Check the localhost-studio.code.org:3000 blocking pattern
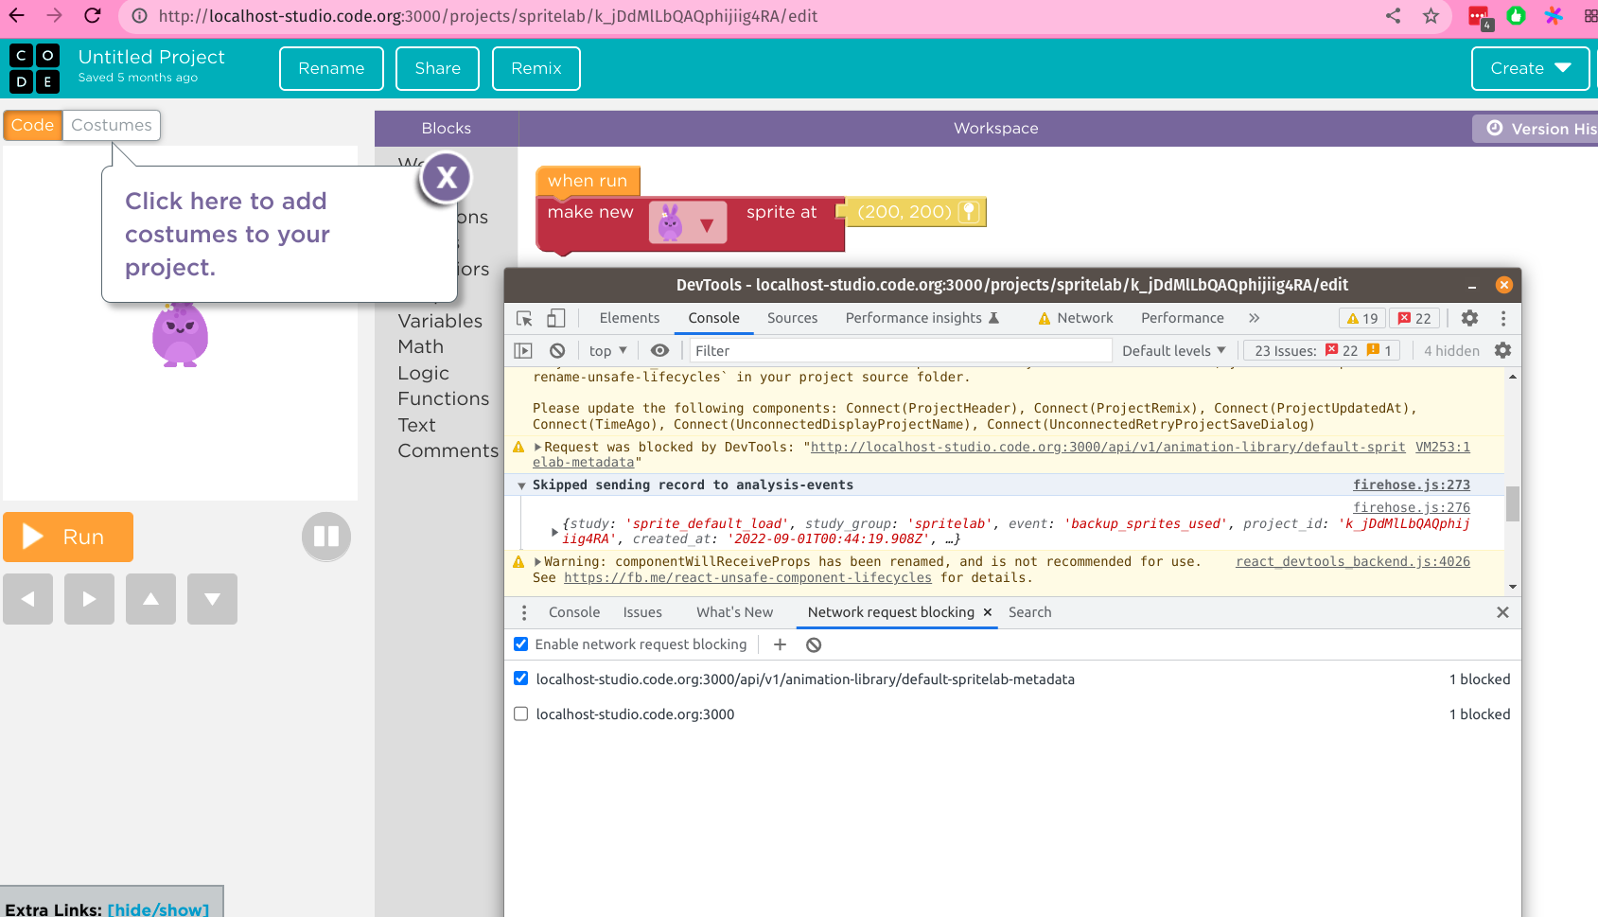 click(521, 714)
